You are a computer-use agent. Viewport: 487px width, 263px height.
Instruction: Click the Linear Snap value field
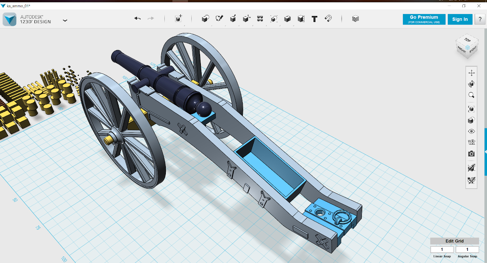coord(442,249)
